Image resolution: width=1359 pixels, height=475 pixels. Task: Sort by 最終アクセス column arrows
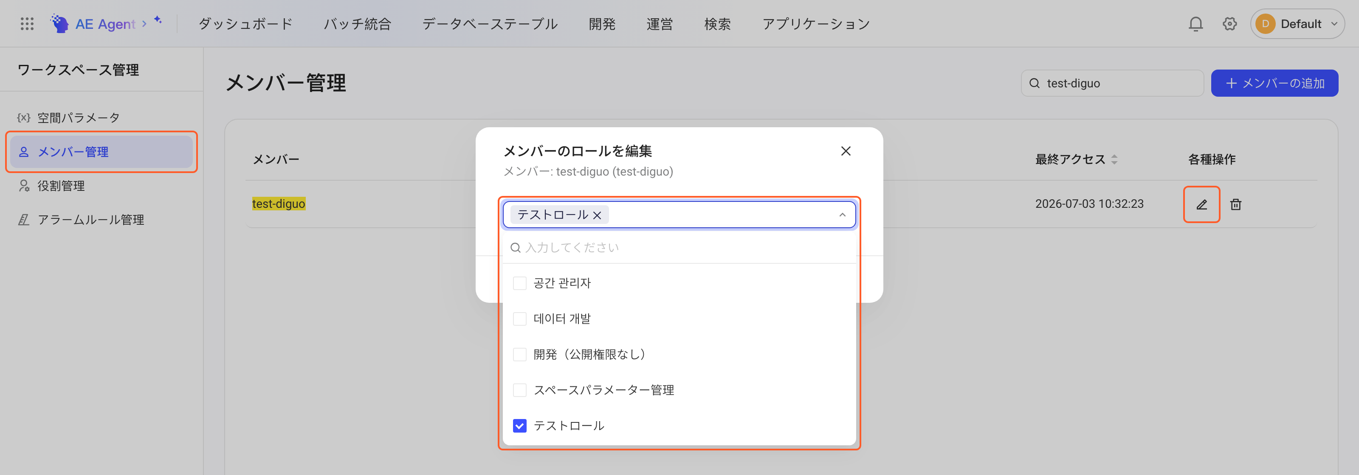[1114, 159]
